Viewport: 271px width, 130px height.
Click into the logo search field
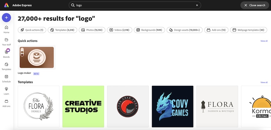(x=135, y=5)
